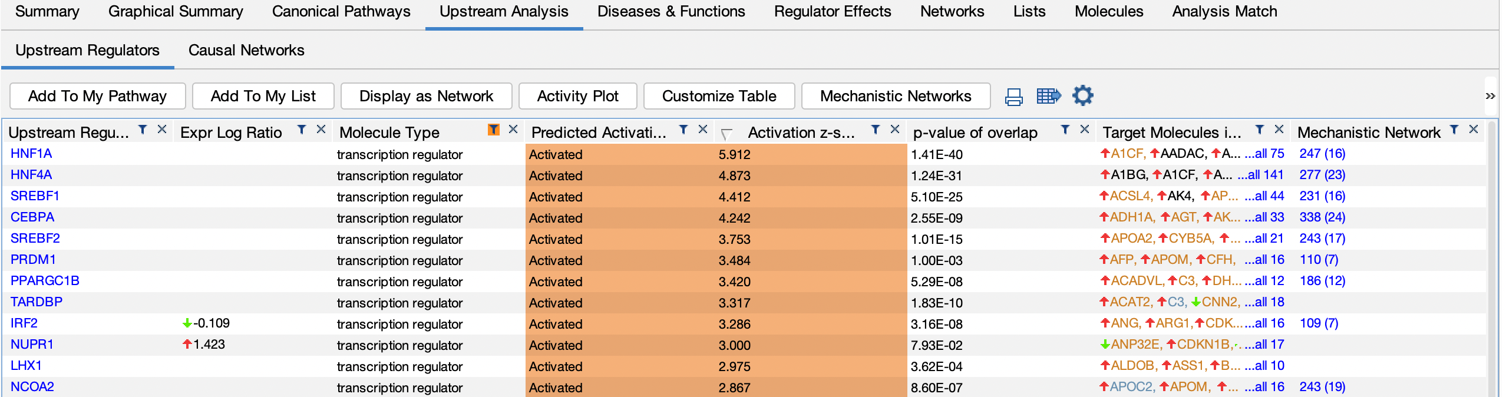Open the TARDBP regulator link

[x=37, y=302]
